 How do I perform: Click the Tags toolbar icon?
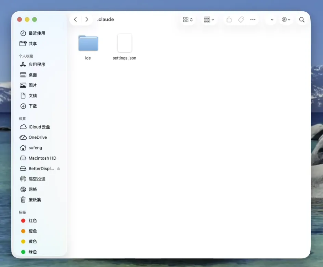[x=241, y=19]
